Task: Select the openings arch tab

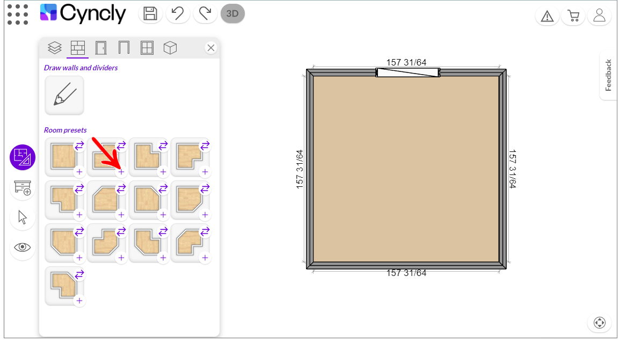Action: pos(124,48)
